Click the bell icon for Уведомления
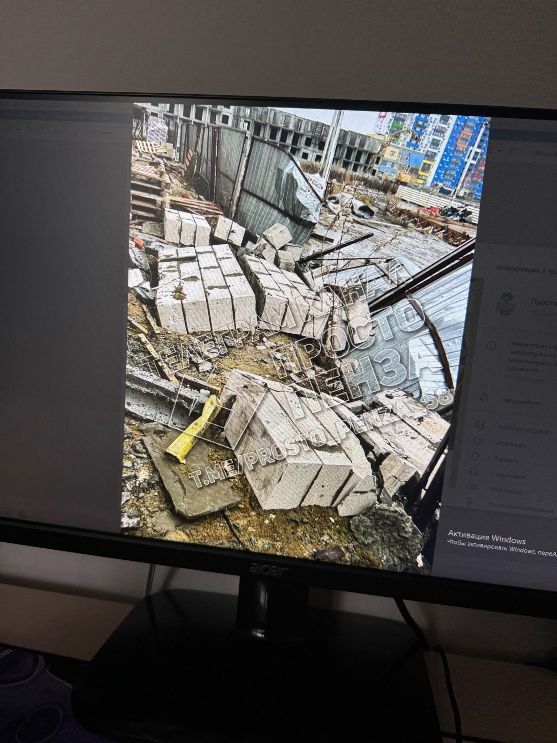The height and width of the screenshot is (743, 557). point(484,398)
